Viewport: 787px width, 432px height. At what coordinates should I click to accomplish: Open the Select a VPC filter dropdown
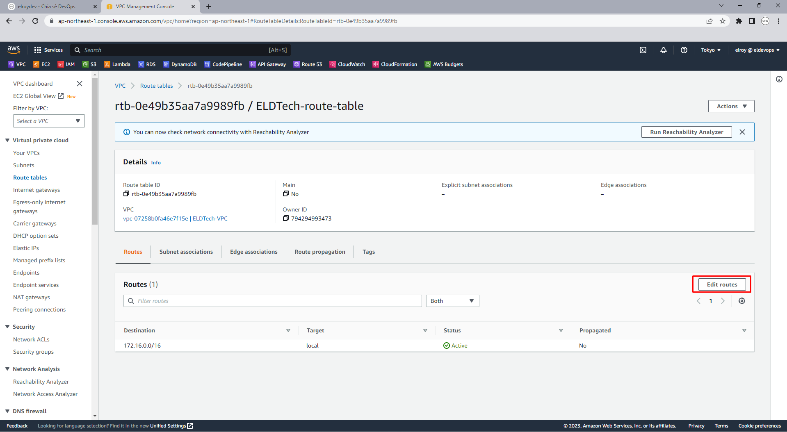(x=49, y=121)
